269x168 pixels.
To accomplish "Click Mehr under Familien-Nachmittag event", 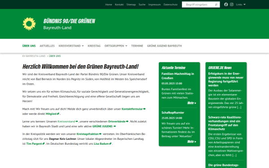I will click(x=191, y=103).
